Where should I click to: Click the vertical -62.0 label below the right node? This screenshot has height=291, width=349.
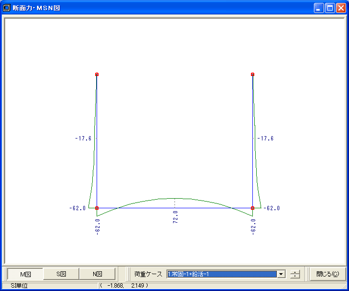(253, 227)
